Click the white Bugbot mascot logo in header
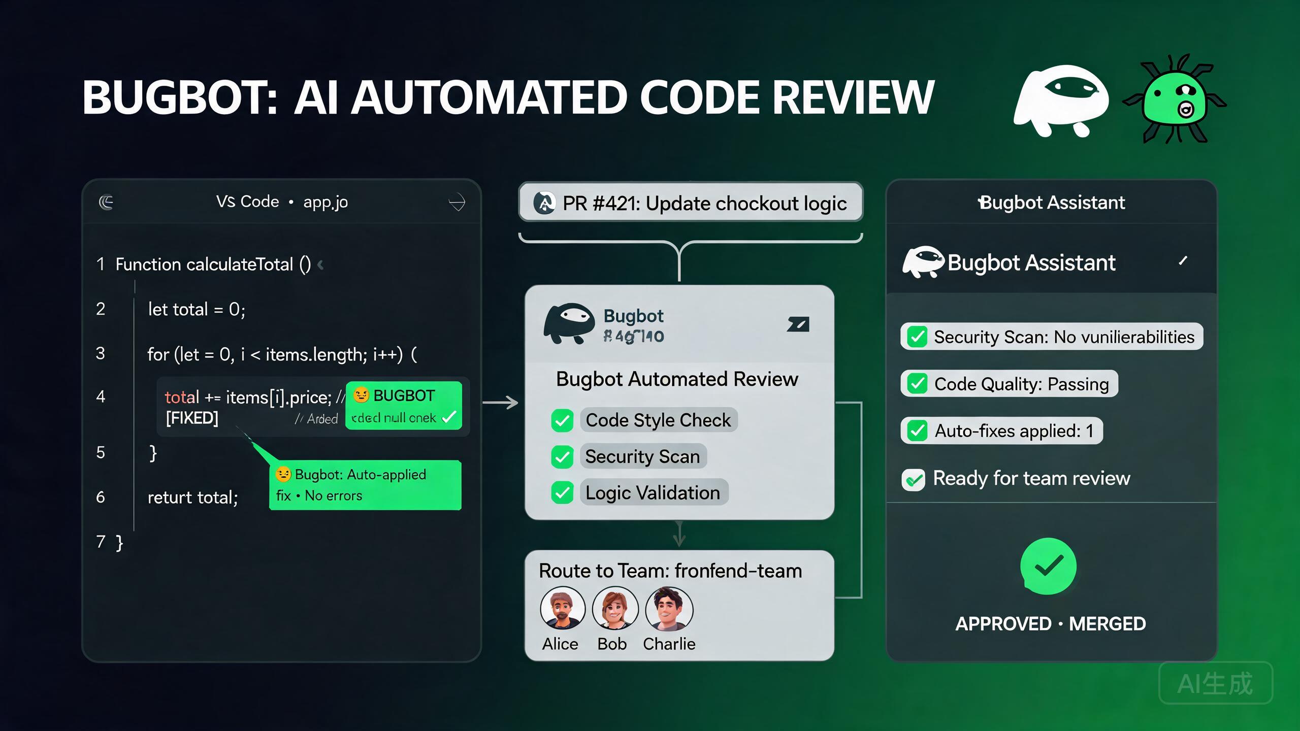The image size is (1300, 731). (x=1061, y=101)
